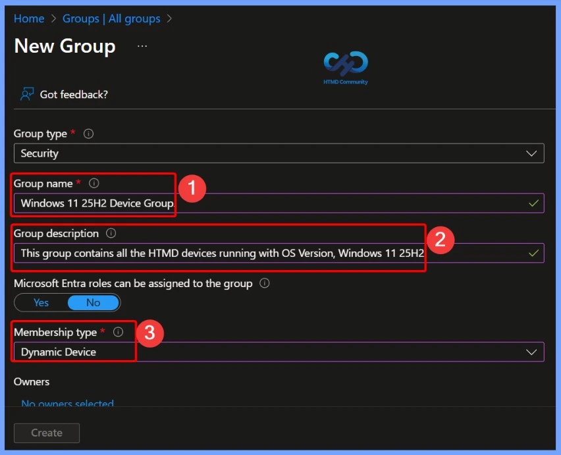
Task: Navigate to Home via breadcrumb
Action: click(29, 18)
